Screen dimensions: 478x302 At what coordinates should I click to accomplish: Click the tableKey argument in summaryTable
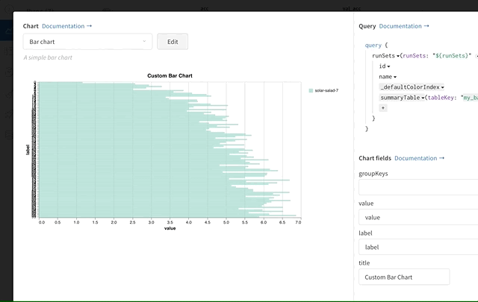[444, 98]
